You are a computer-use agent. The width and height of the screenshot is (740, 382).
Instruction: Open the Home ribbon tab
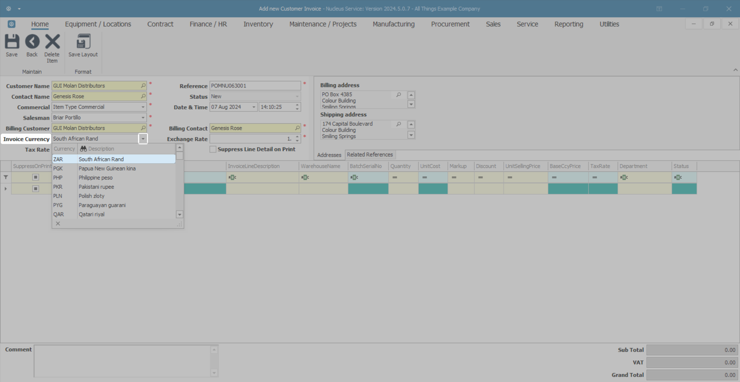(40, 24)
